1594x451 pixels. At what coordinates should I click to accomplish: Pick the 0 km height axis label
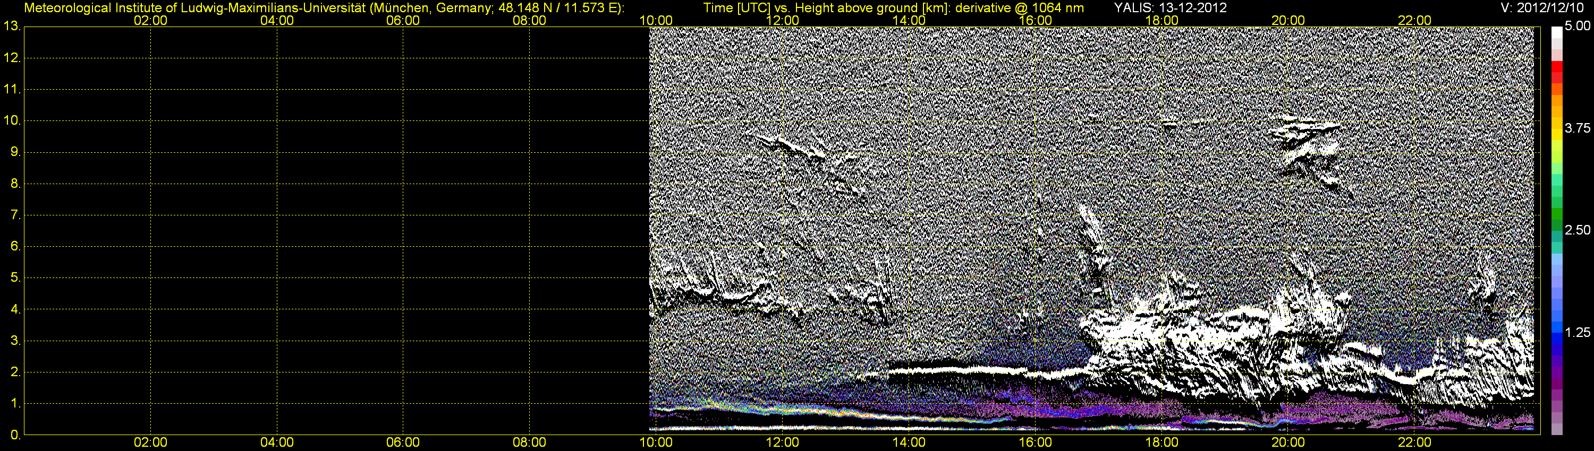point(15,435)
